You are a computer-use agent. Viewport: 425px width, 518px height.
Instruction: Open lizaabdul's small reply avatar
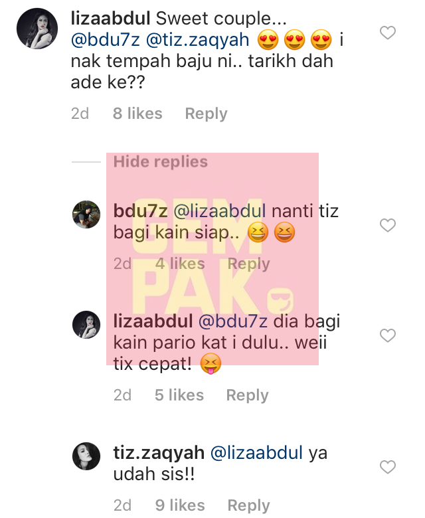click(x=86, y=324)
